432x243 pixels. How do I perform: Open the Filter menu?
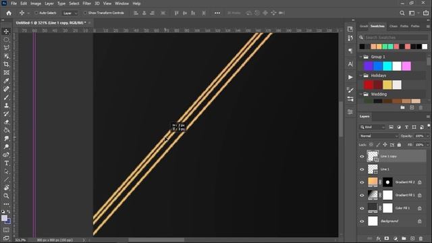pos(87,3)
